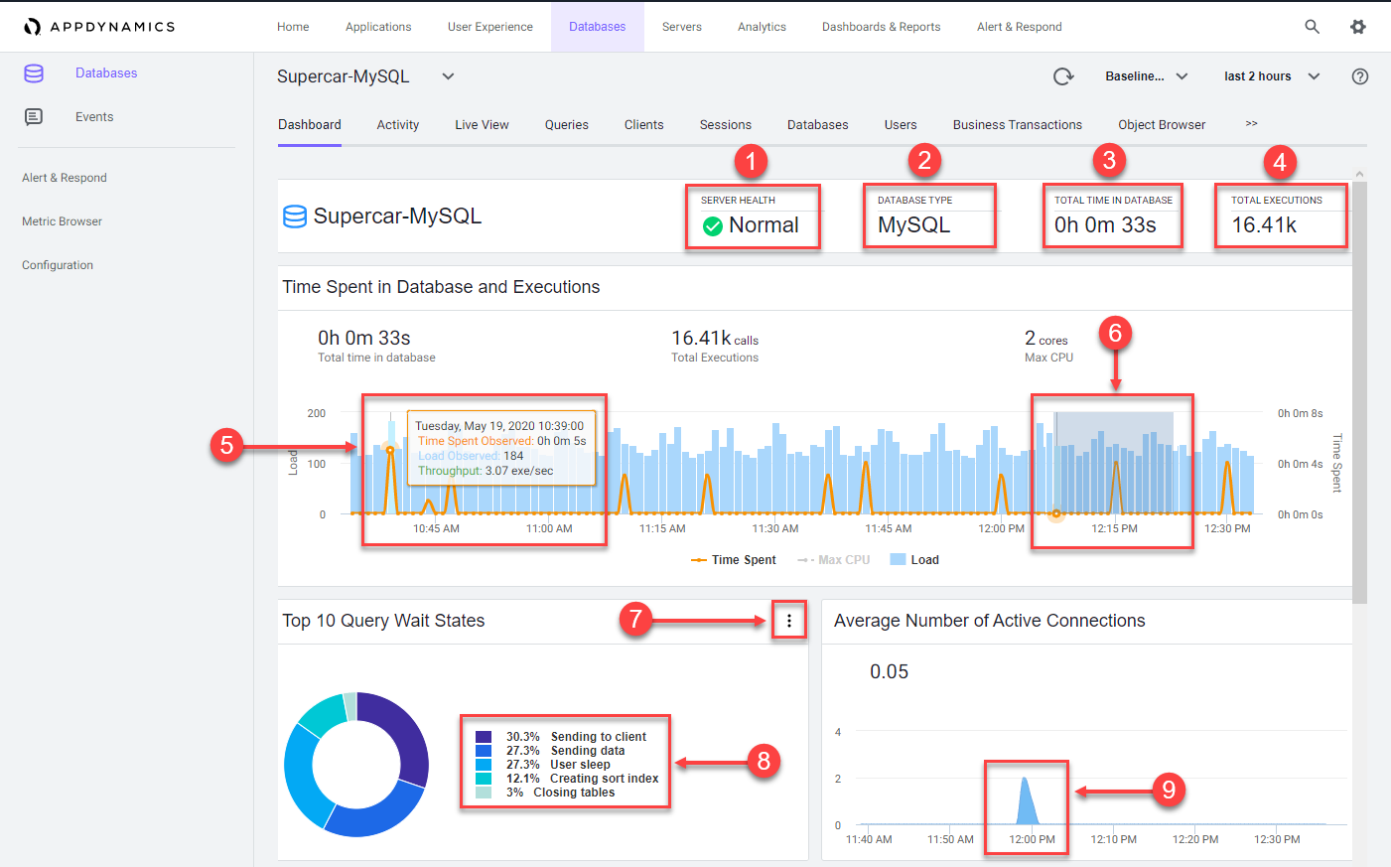Refresh the dashboard with the reload icon

pyautogui.click(x=1063, y=76)
